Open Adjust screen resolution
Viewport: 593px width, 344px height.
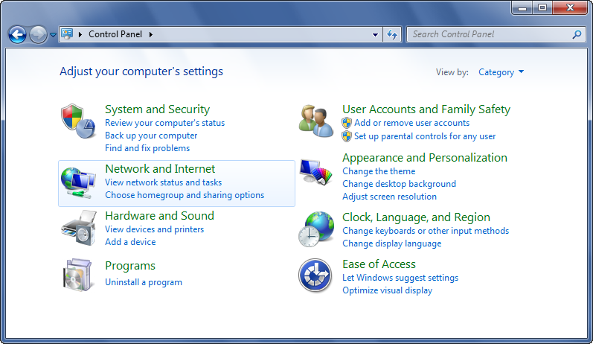[389, 197]
